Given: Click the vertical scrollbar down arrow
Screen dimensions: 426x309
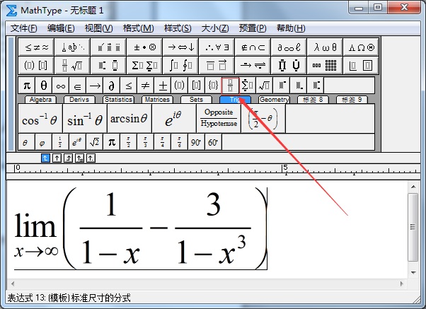Looking at the screenshot, I should [413, 273].
